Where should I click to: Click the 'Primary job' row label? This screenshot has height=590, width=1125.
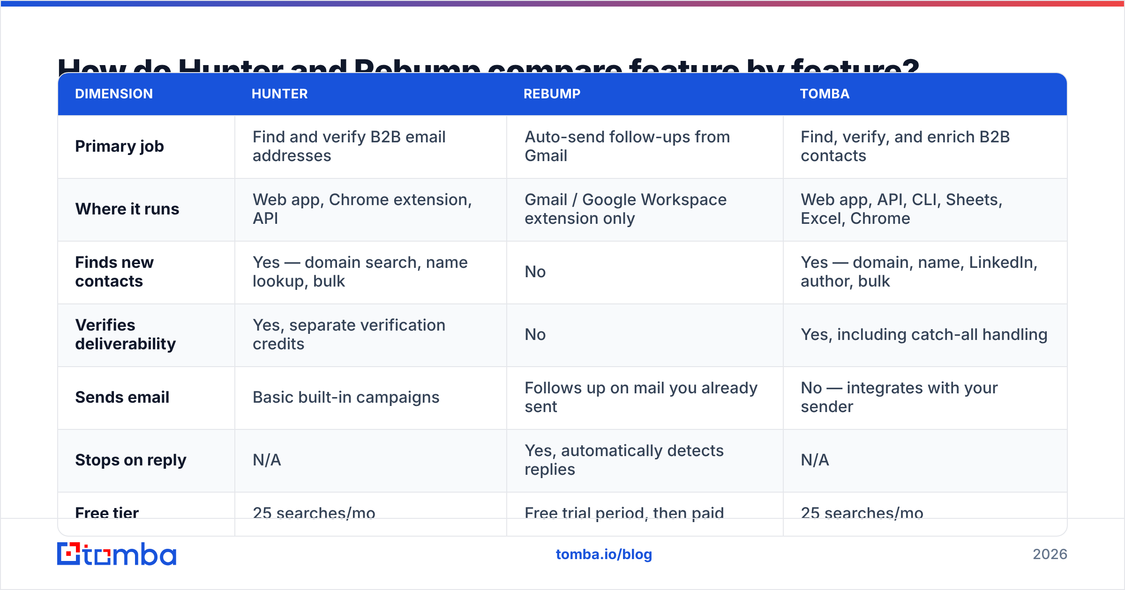(120, 147)
